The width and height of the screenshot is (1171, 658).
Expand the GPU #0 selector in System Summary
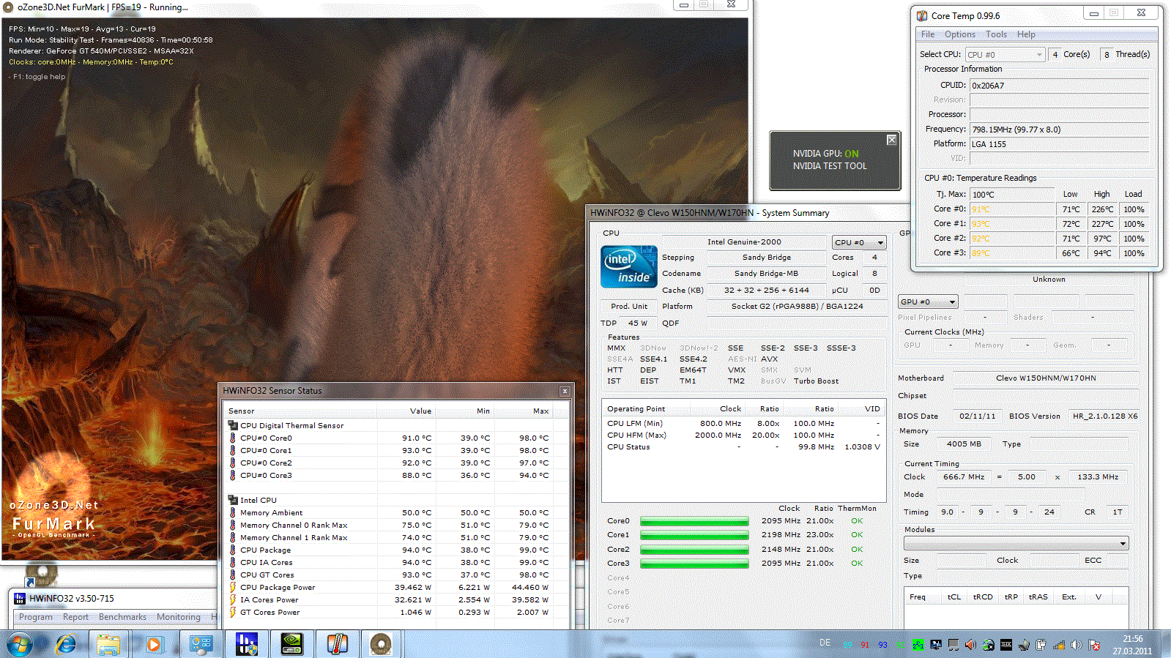pyautogui.click(x=928, y=302)
